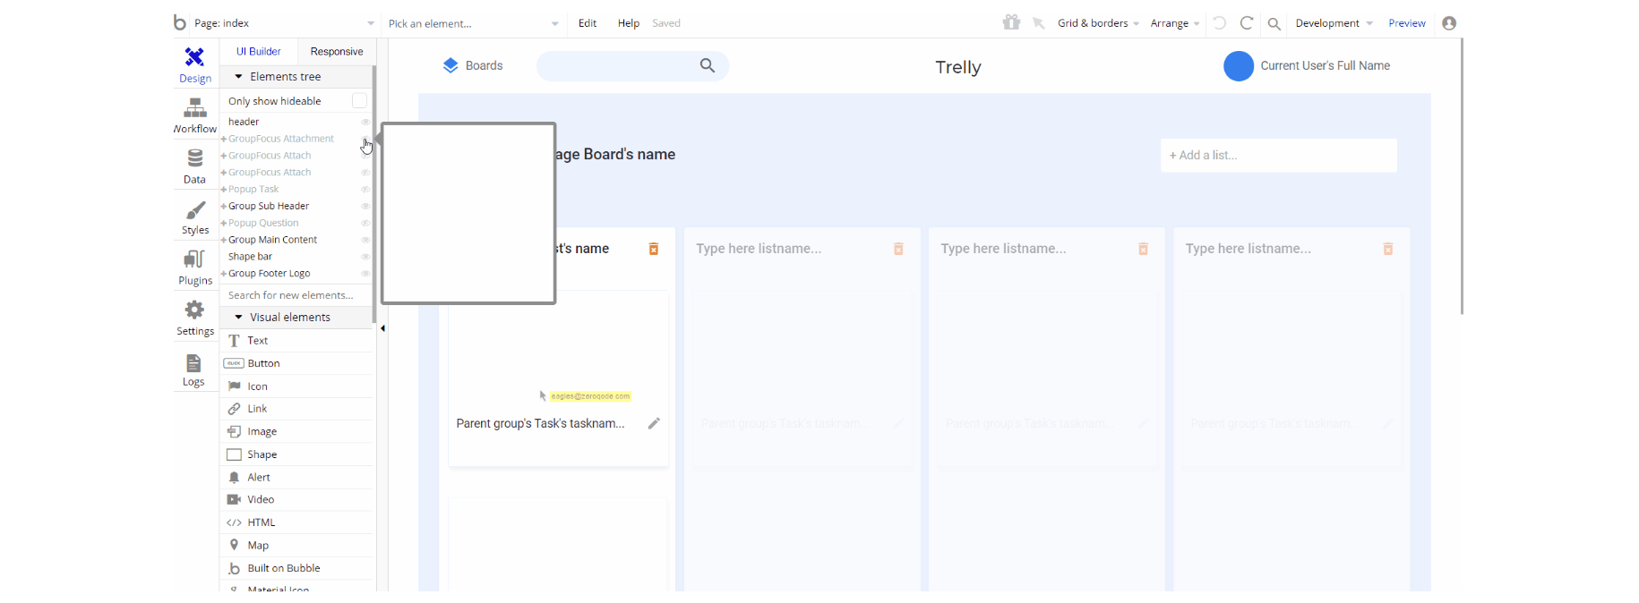Delete first list with orange trash icon
Image resolution: width=1639 pixels, height=603 pixels.
(654, 249)
